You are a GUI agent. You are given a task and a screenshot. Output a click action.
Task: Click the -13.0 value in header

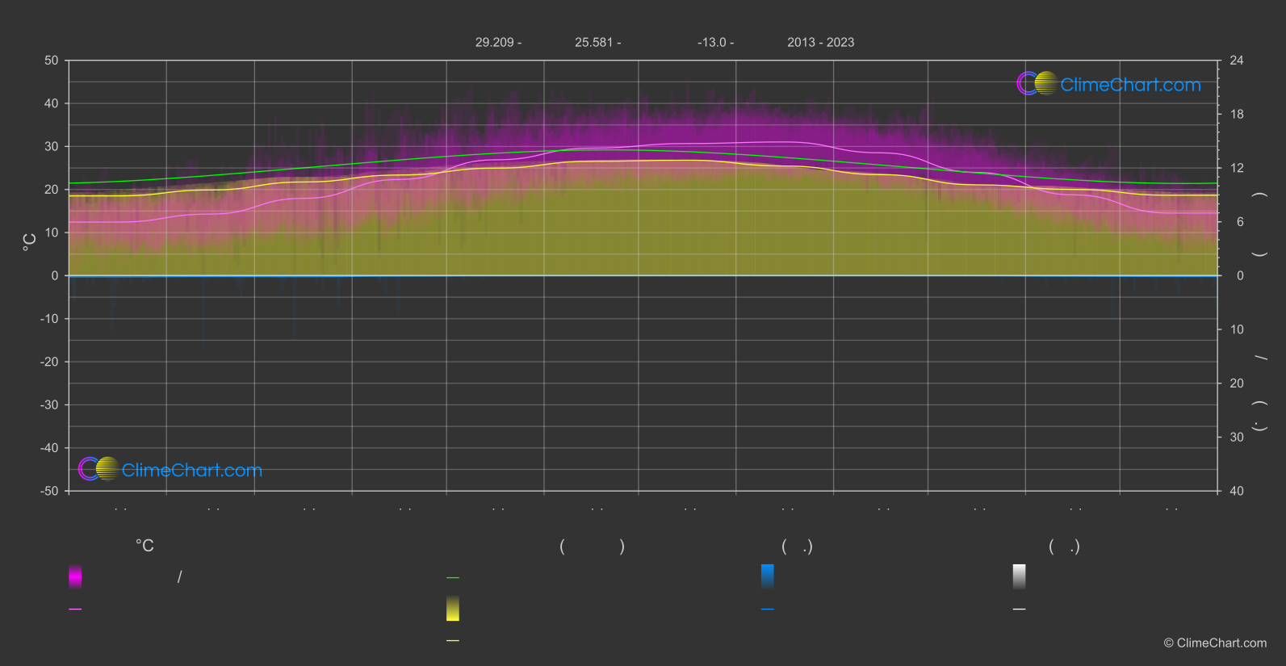click(711, 43)
